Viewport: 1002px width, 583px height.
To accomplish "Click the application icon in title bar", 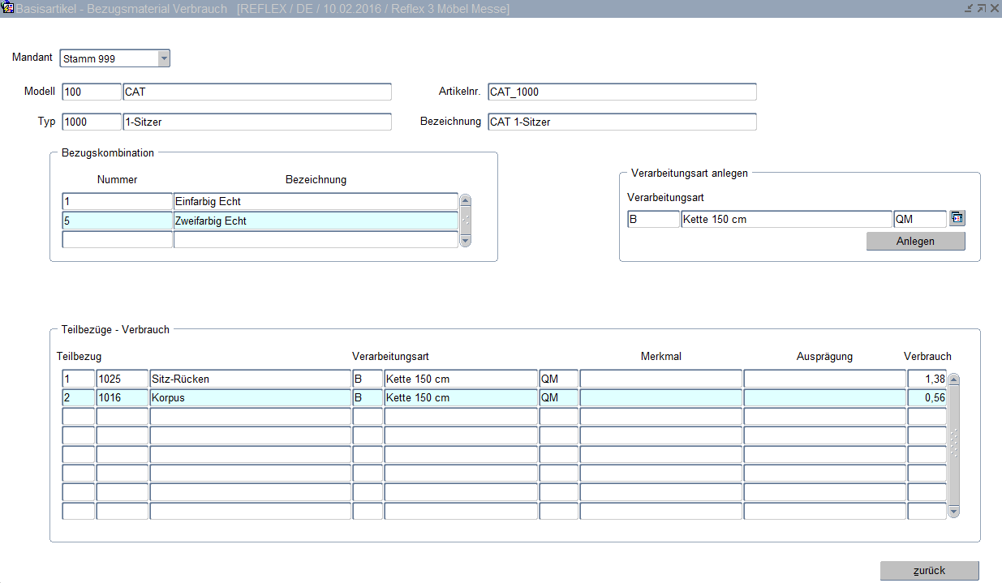I will click(7, 8).
